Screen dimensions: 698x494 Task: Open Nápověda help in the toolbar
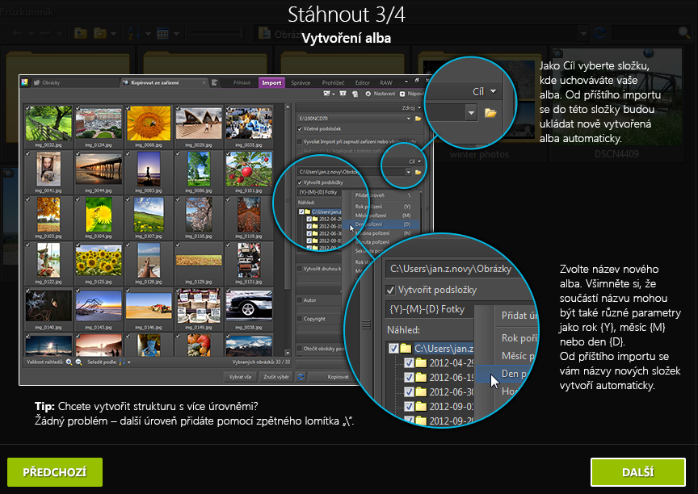[x=411, y=94]
